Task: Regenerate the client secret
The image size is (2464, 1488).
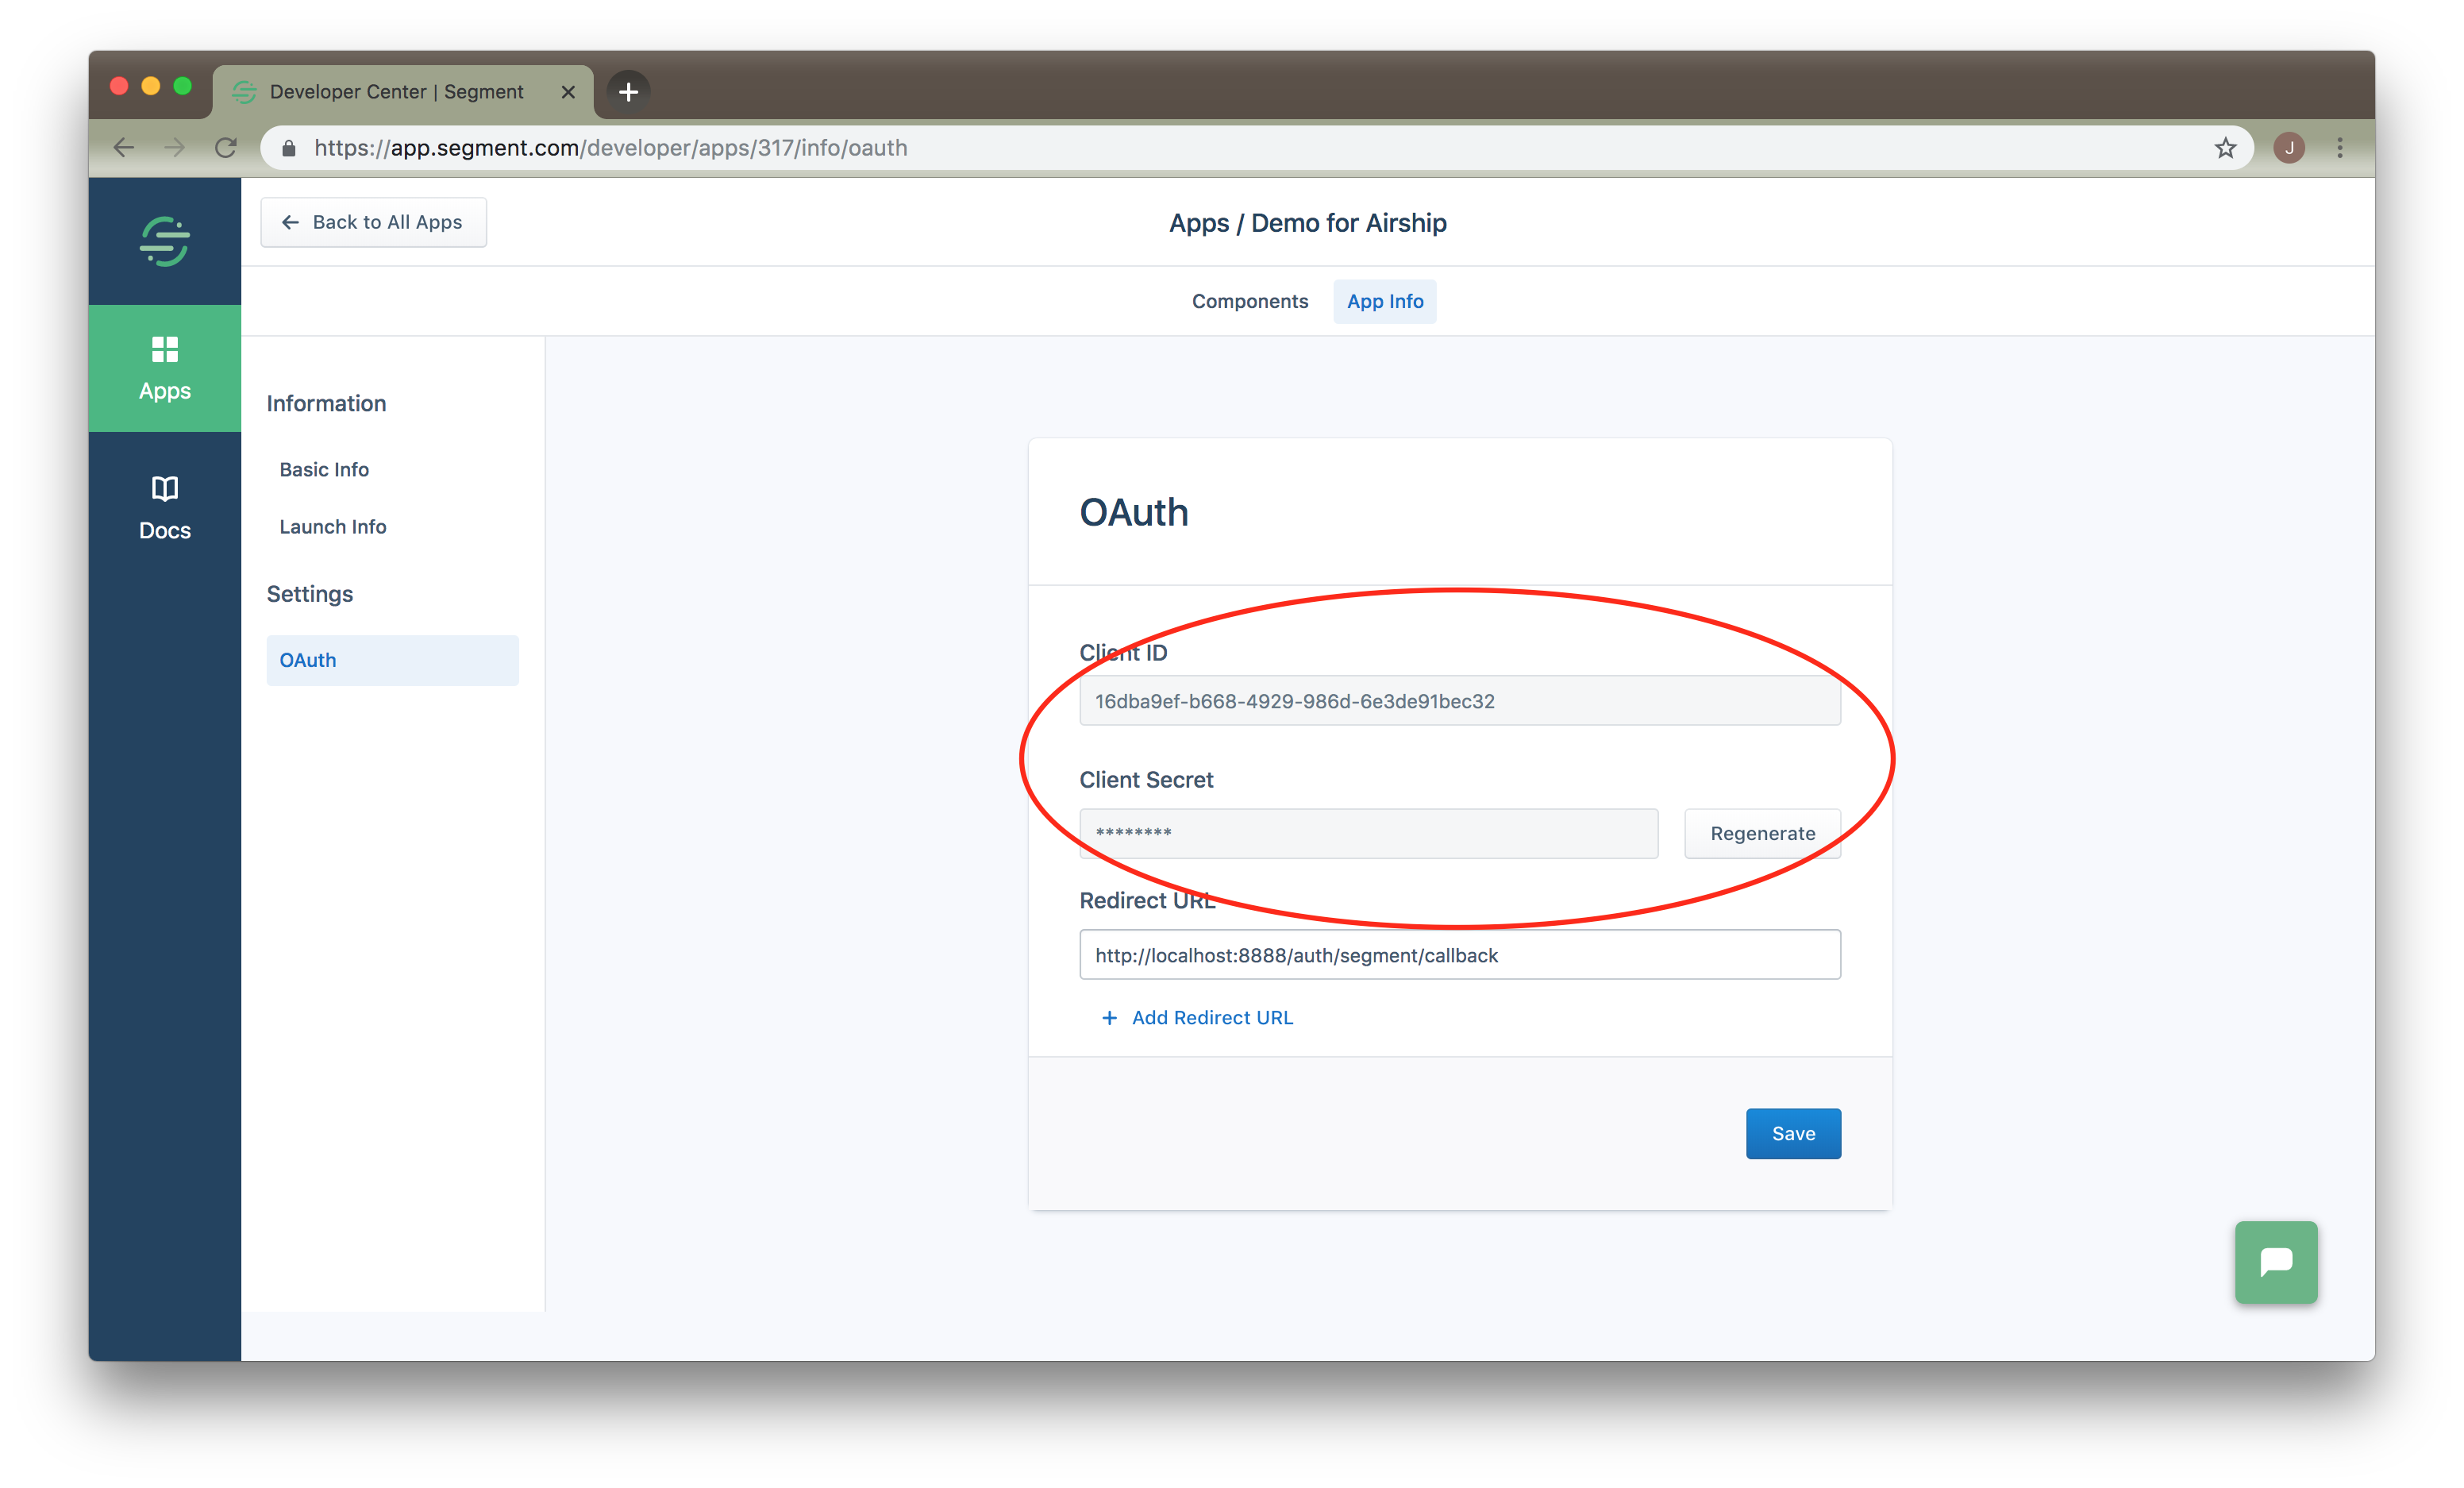Action: pyautogui.click(x=1761, y=833)
